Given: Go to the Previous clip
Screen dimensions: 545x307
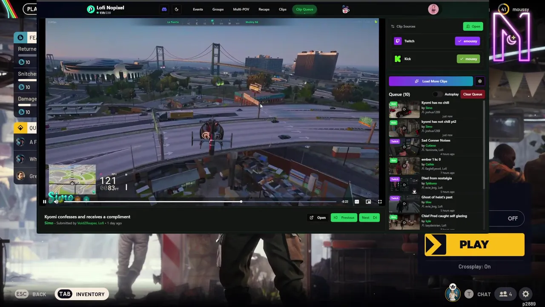Looking at the screenshot, I should coord(344,218).
